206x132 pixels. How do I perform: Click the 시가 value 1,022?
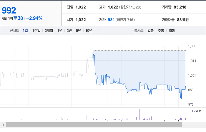coord(81,20)
